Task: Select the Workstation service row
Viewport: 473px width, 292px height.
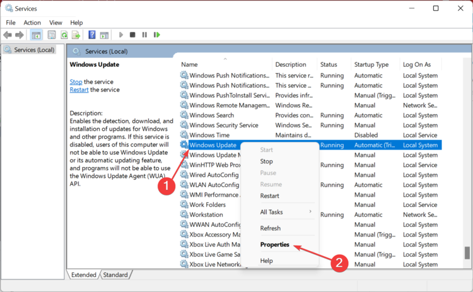Action: click(x=311, y=214)
